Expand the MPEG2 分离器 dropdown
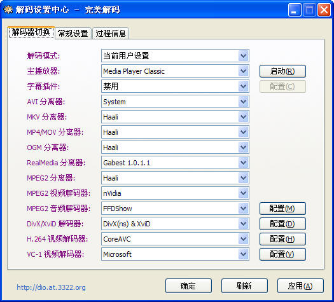Viewport: 334px width, 302px height. point(175,178)
